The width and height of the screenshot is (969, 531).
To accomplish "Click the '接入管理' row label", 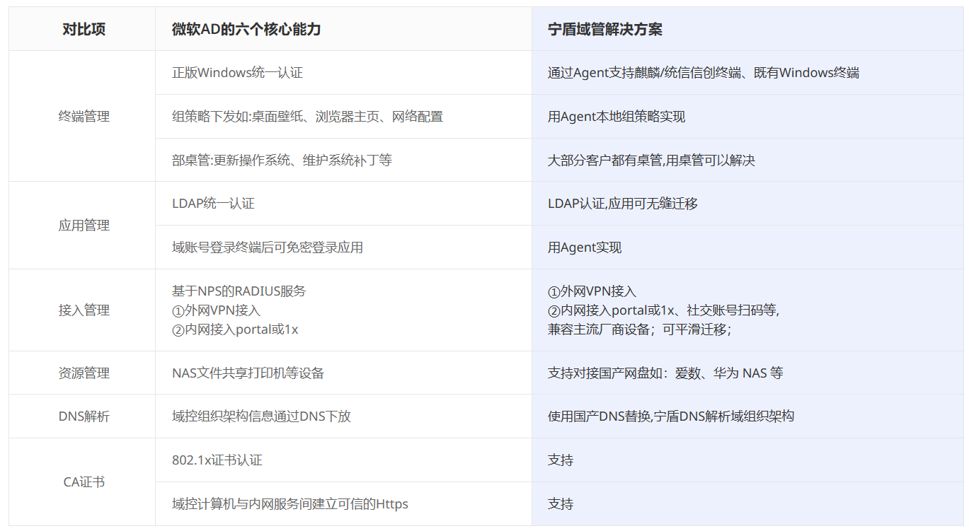I will tap(84, 310).
